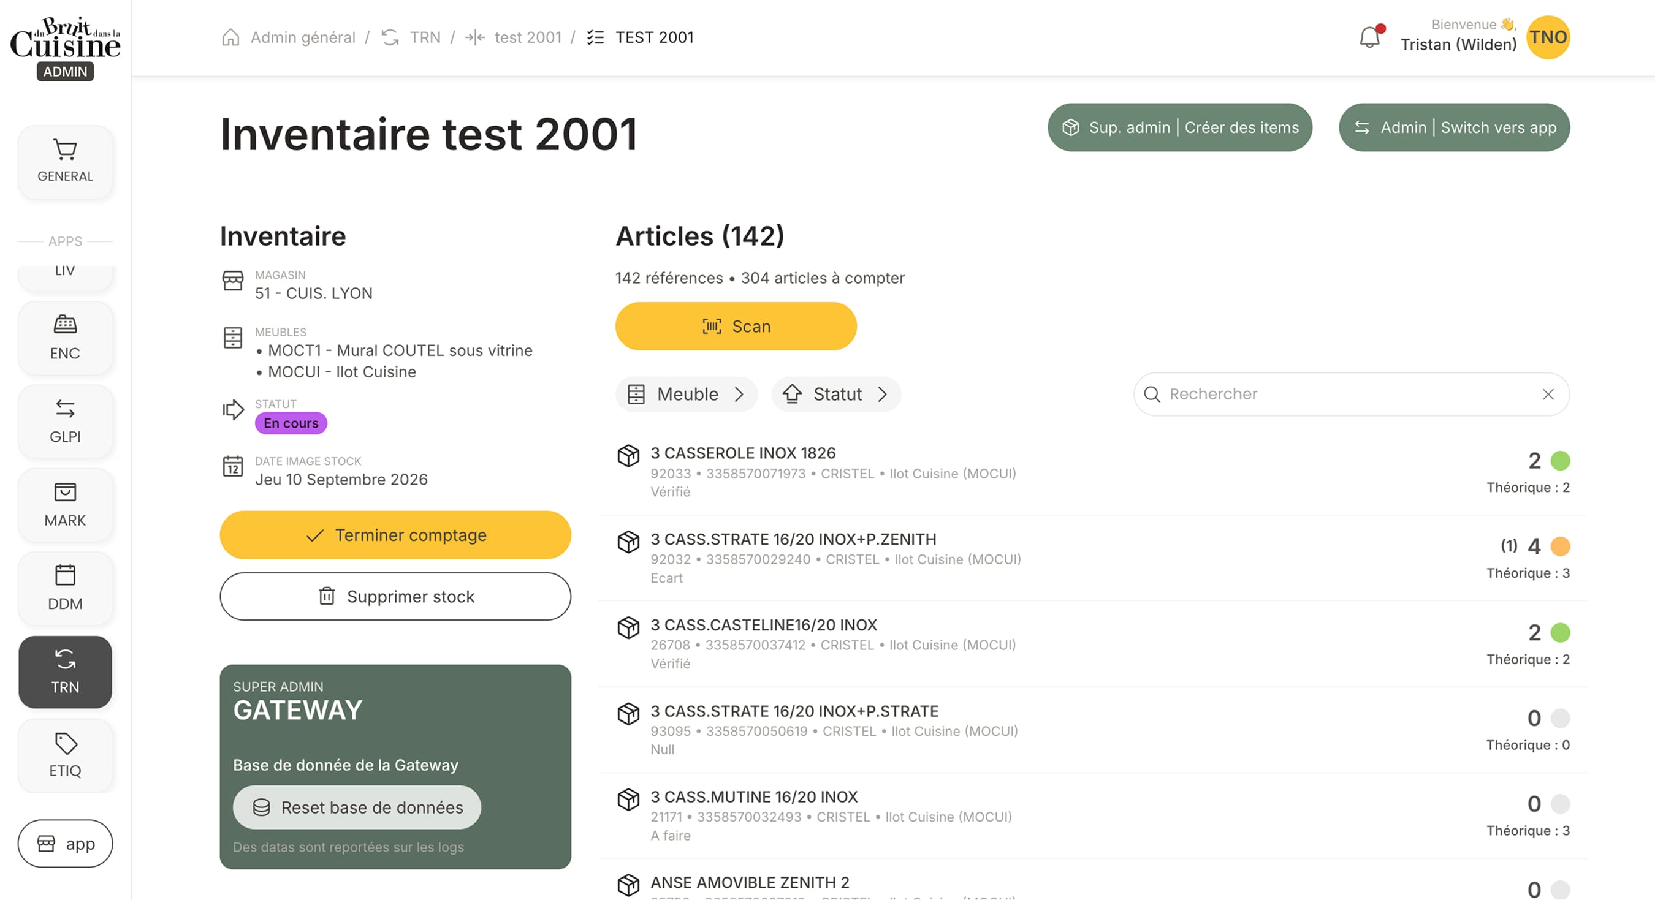Click the TNO user avatar
1655x900 pixels.
tap(1548, 37)
